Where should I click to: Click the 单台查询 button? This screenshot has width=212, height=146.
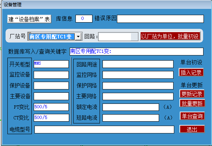192,116
